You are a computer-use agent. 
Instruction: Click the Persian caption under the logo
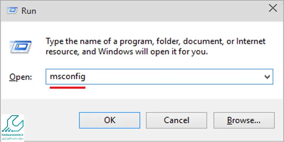(12, 138)
